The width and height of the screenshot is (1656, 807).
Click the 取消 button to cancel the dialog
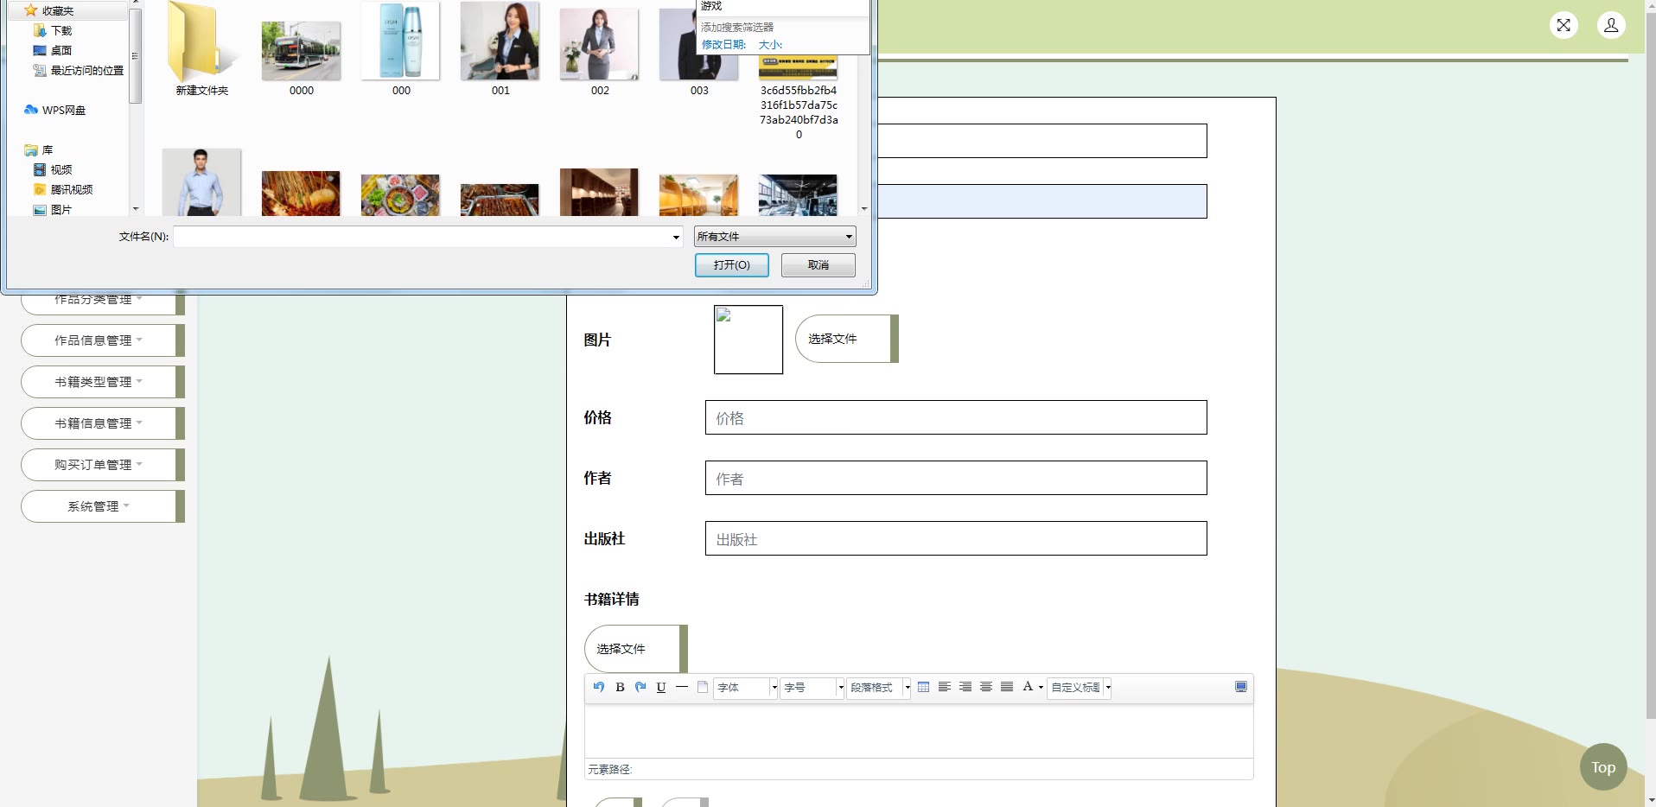click(x=818, y=265)
